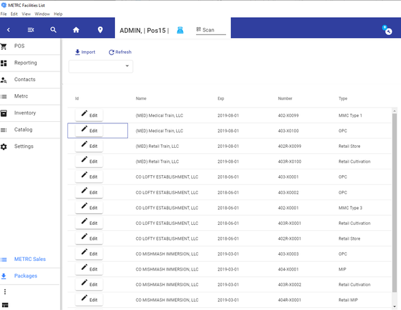Screen dimensions: 401x310
Task: Open the location pin icon
Action: 100,30
